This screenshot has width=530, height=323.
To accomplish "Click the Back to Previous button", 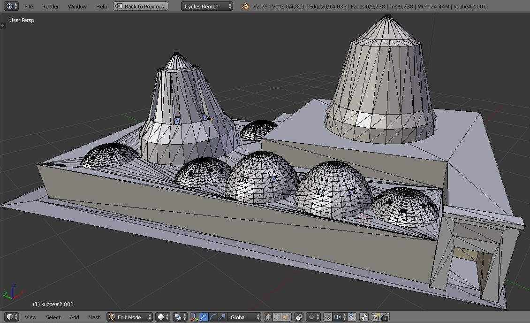I will click(141, 6).
